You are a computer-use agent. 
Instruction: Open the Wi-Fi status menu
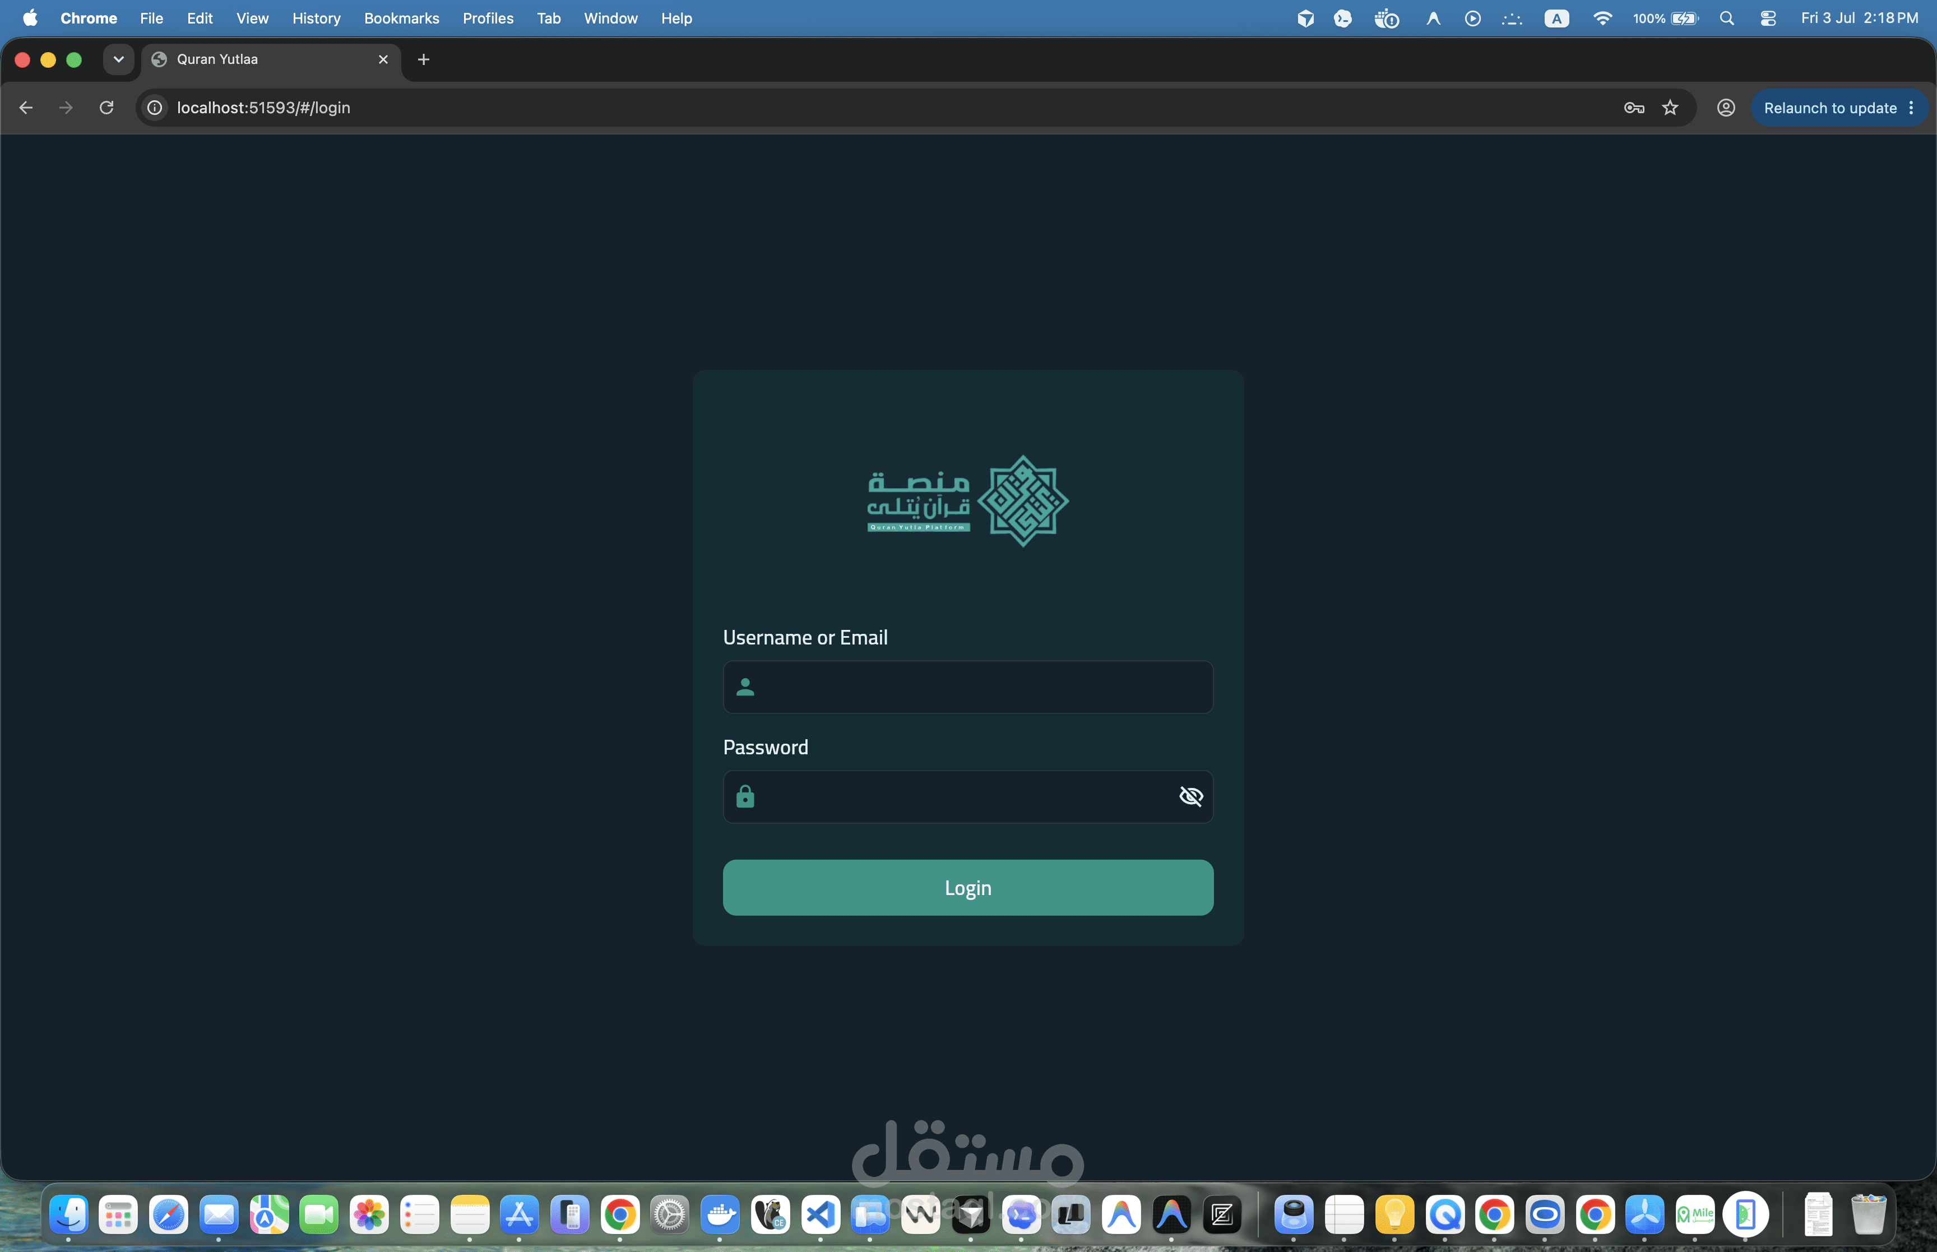[1602, 18]
